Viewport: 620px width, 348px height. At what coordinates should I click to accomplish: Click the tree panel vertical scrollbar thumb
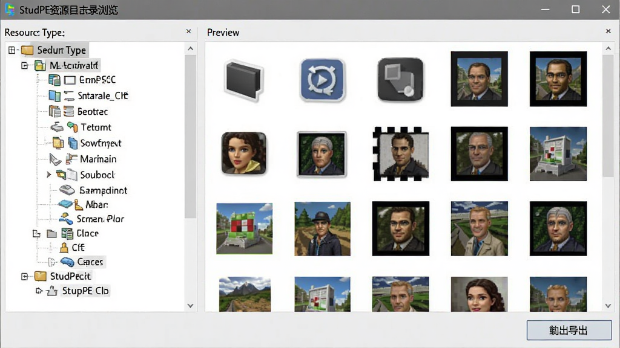[191, 137]
